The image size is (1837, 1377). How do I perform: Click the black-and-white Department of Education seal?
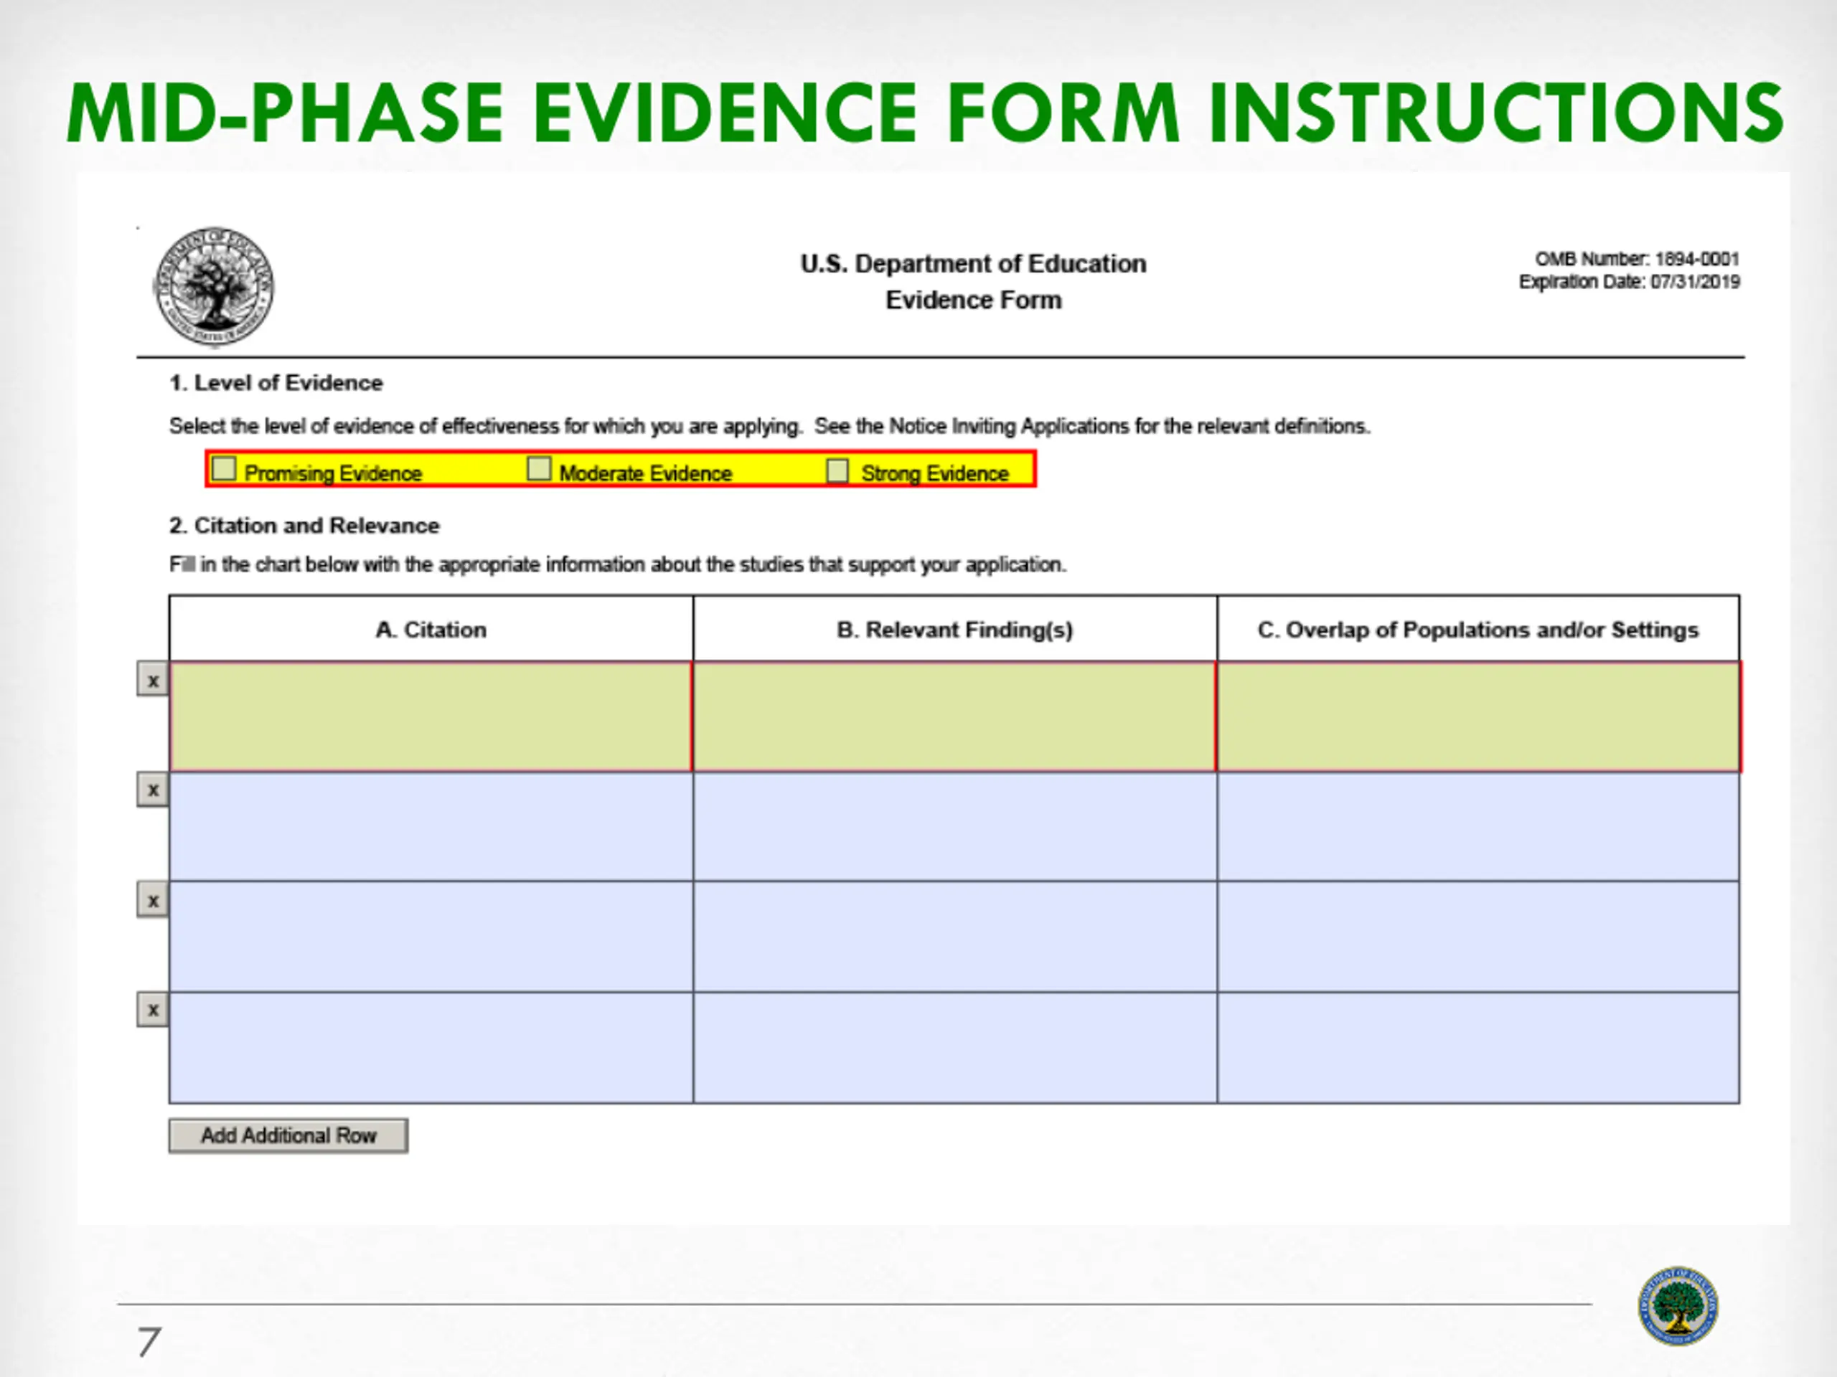(x=213, y=286)
